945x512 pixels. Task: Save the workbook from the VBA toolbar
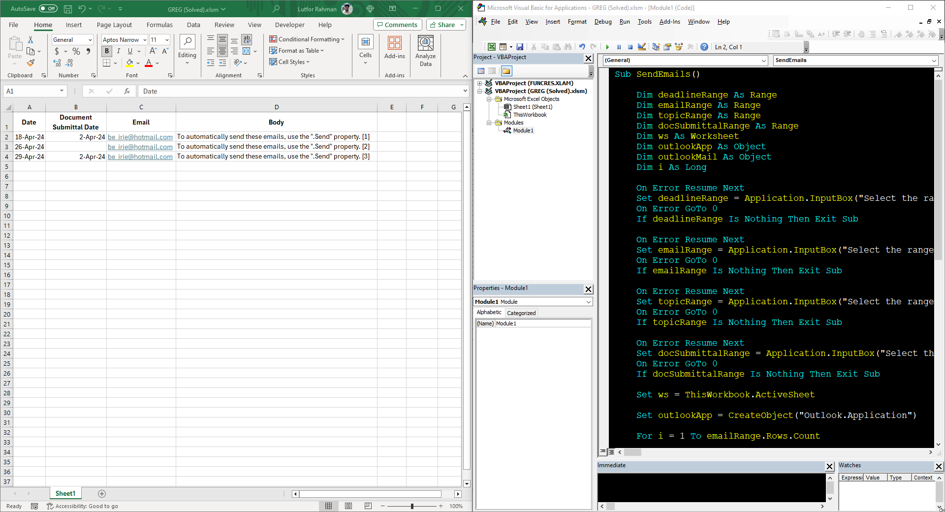[520, 47]
